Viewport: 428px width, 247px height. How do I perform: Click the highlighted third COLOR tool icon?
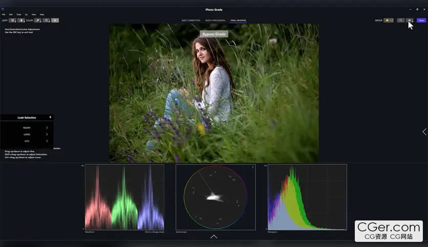pos(55,20)
